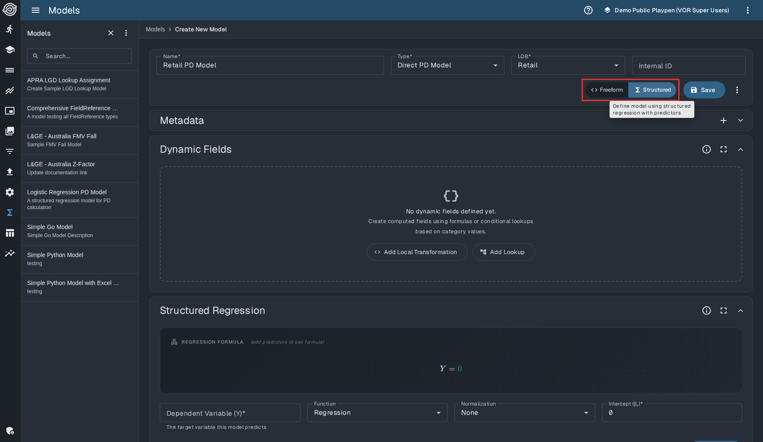Select Logistic Regression PD Model

[x=67, y=192]
